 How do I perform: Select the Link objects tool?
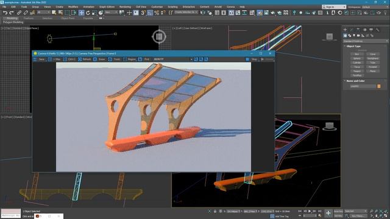point(19,13)
